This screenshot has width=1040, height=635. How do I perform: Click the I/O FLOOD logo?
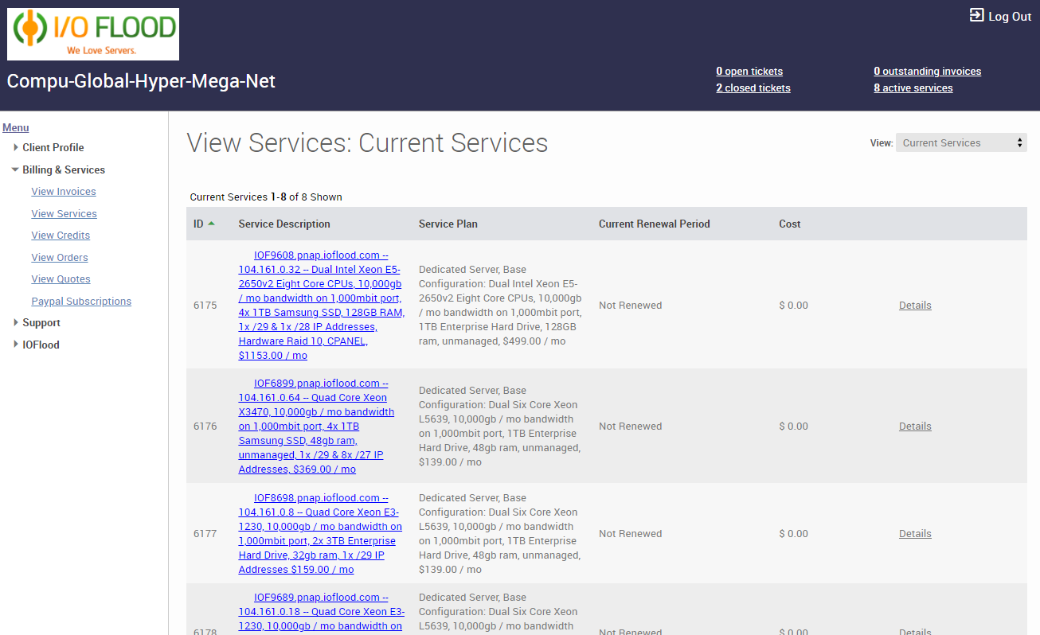coord(92,33)
